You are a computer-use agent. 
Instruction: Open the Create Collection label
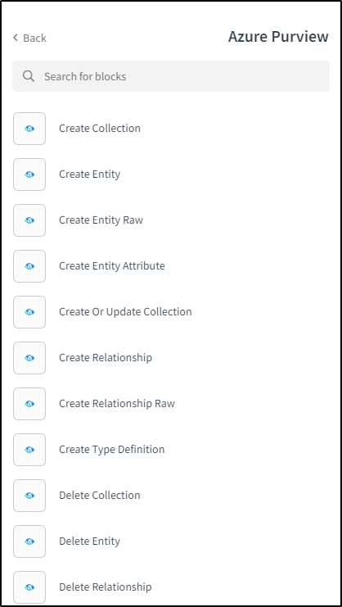(100, 129)
